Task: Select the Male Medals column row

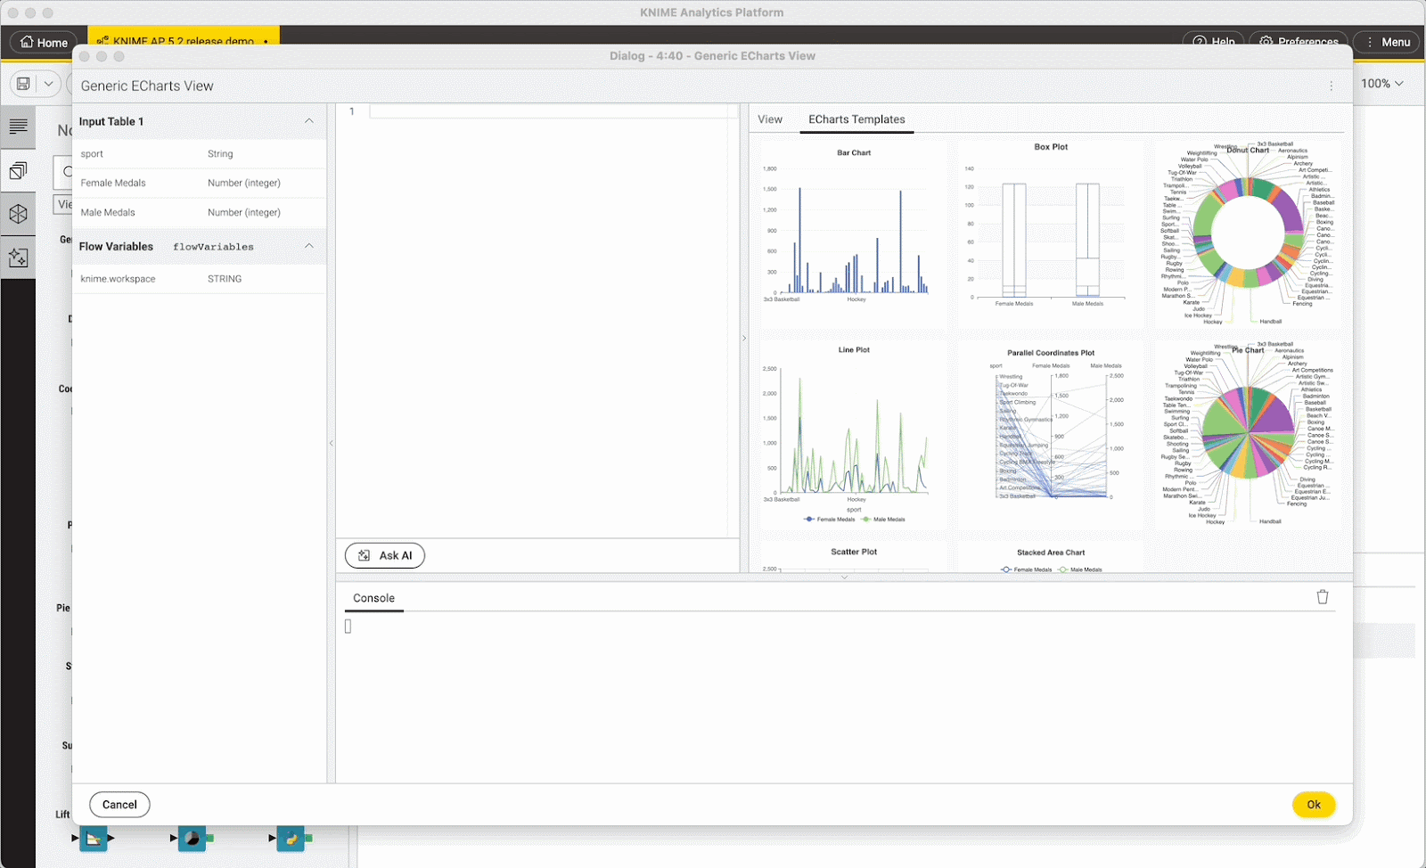Action: click(x=200, y=212)
